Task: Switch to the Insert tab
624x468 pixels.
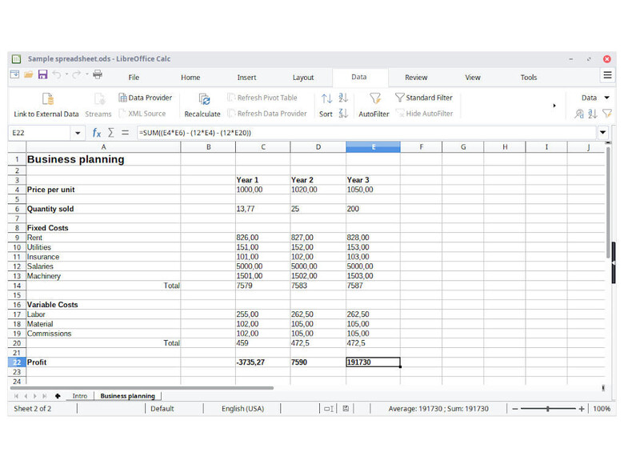Action: [x=246, y=78]
